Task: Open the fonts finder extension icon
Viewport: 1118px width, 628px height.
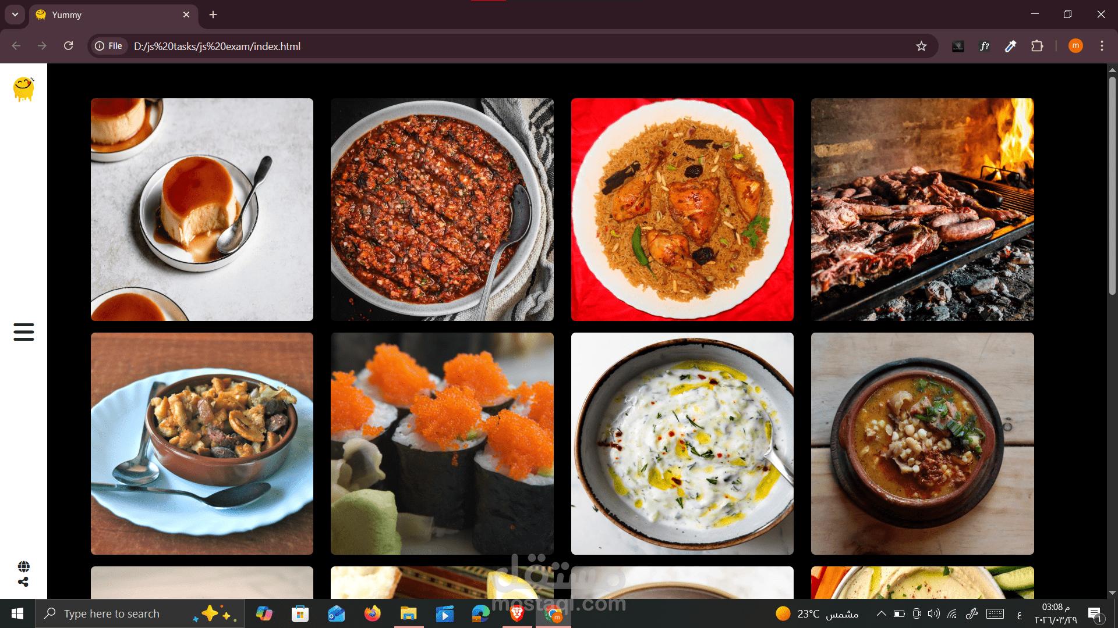Action: 984,46
